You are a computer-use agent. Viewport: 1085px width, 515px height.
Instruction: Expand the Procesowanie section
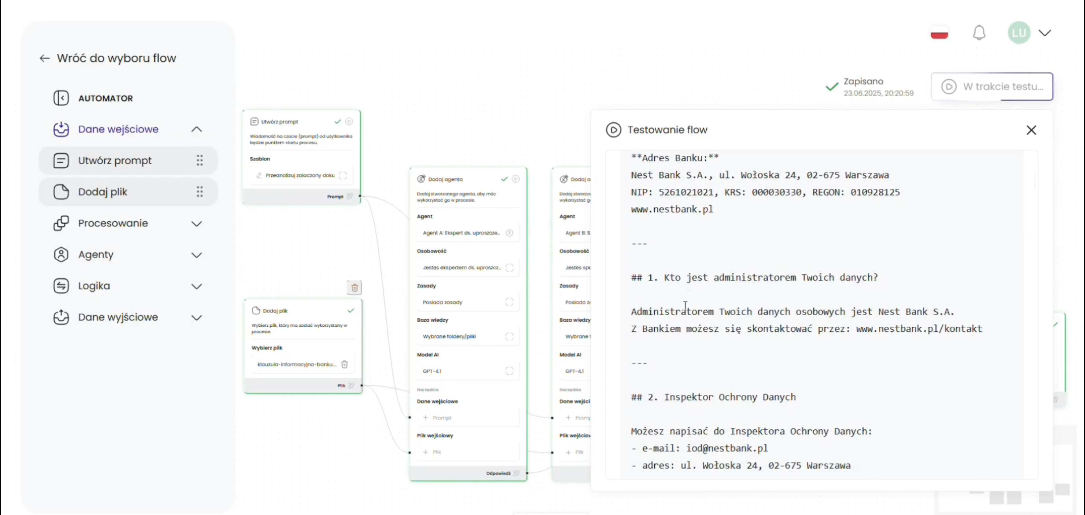tap(196, 223)
